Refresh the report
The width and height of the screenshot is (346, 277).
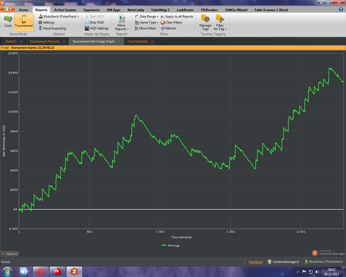pos(168,28)
